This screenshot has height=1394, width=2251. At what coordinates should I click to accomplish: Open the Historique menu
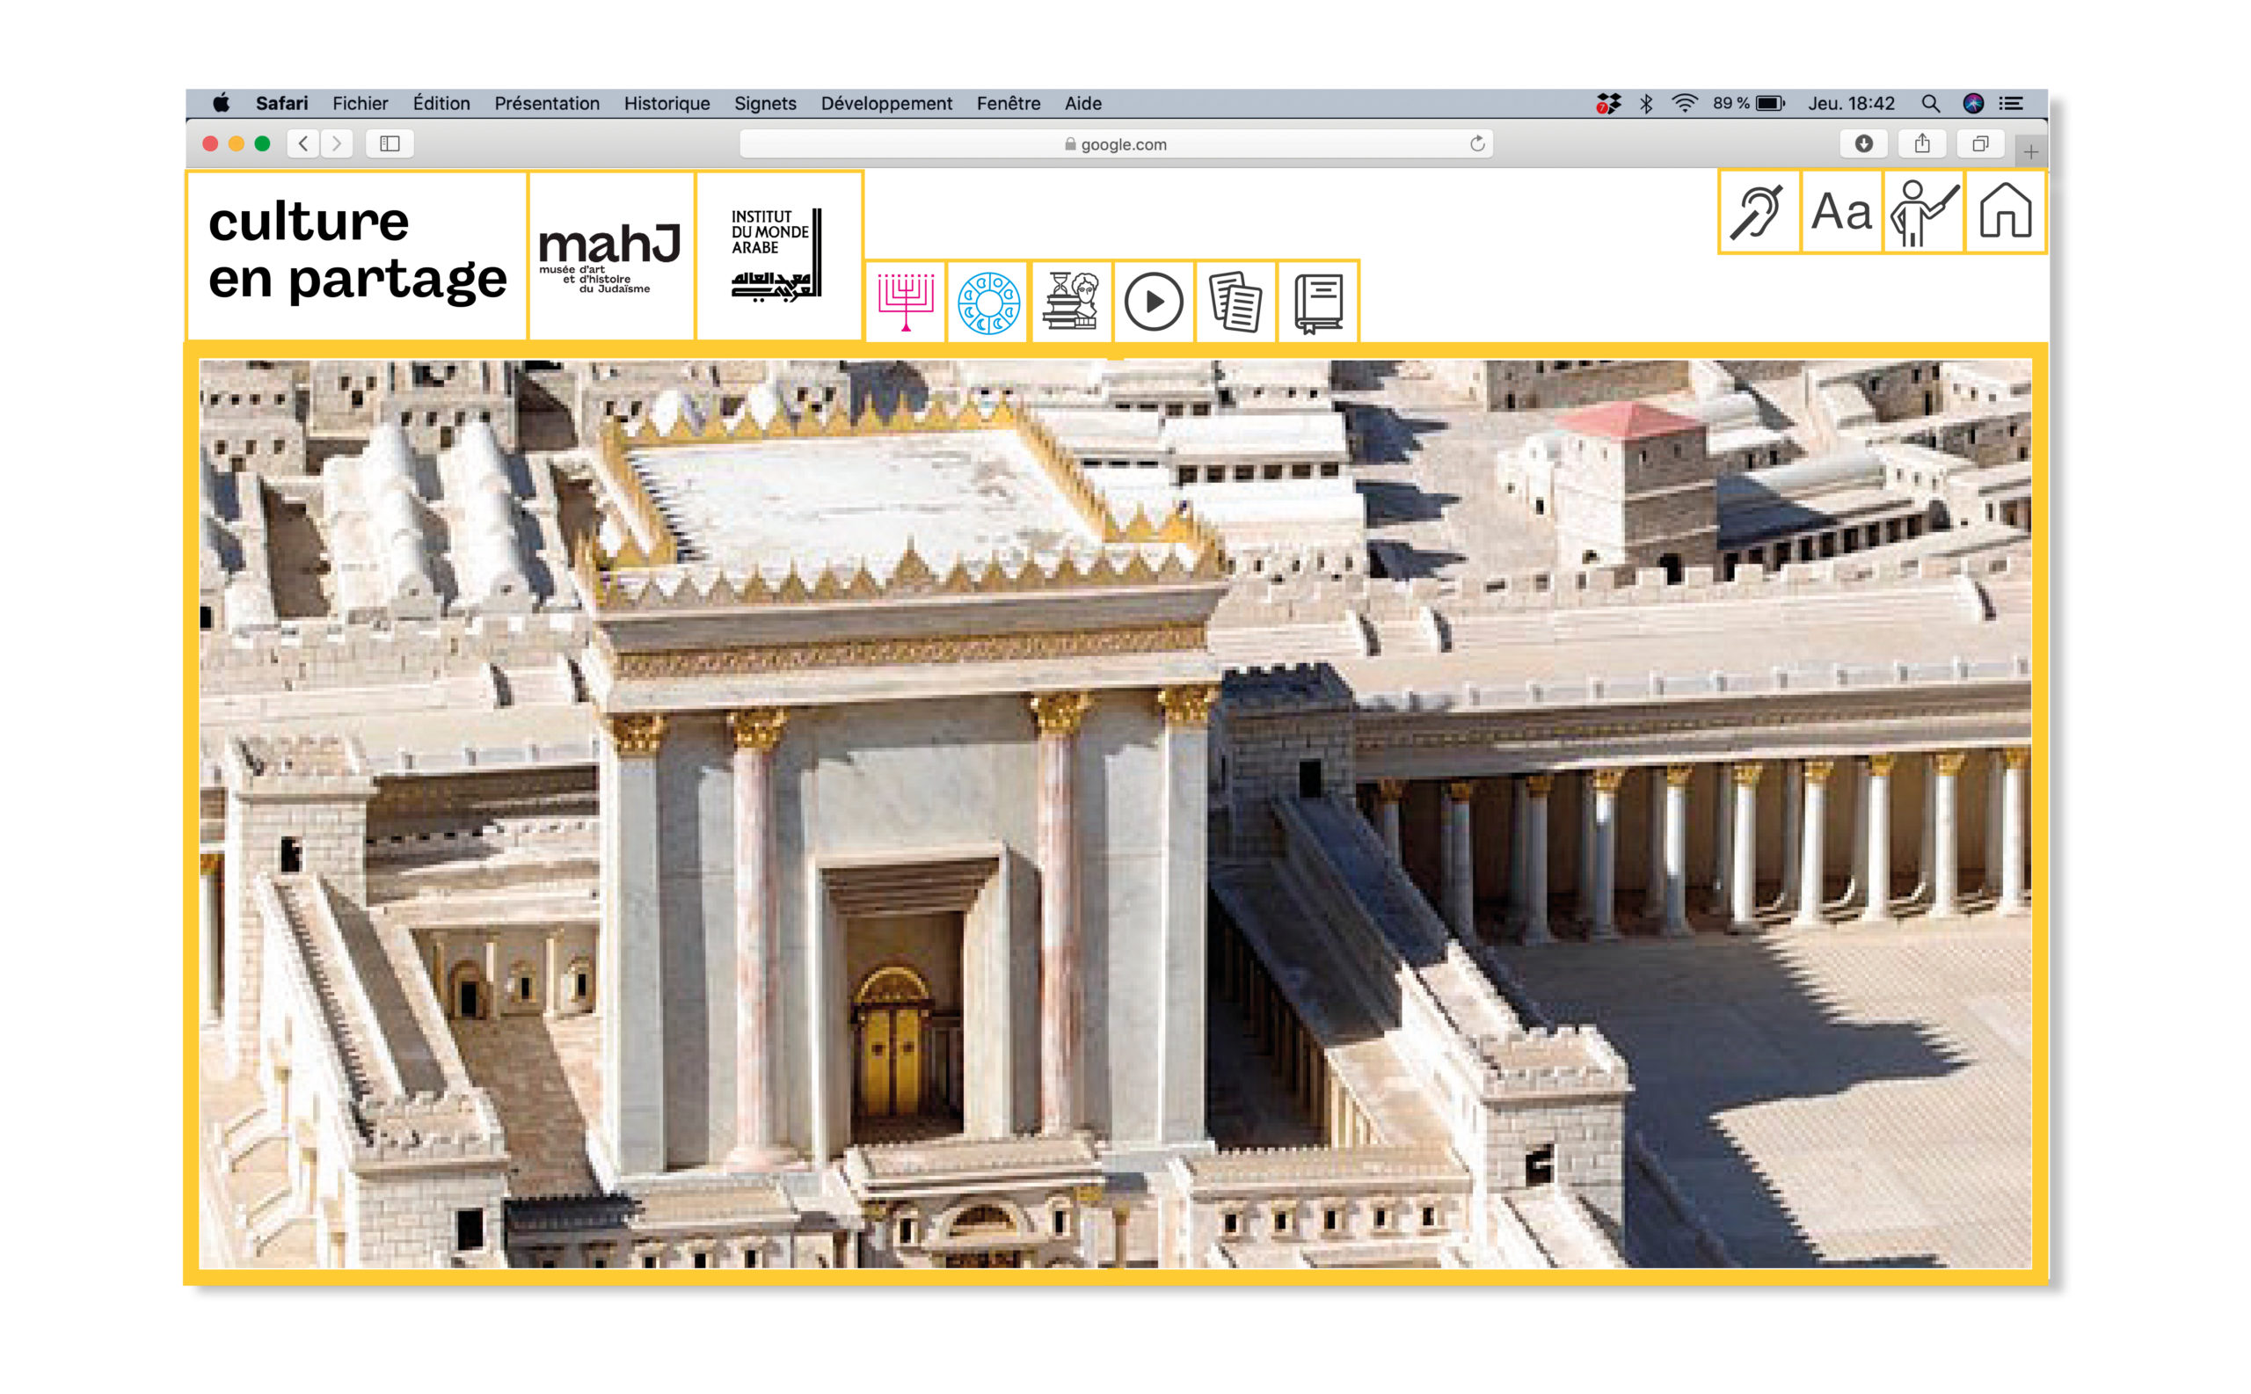tap(666, 103)
